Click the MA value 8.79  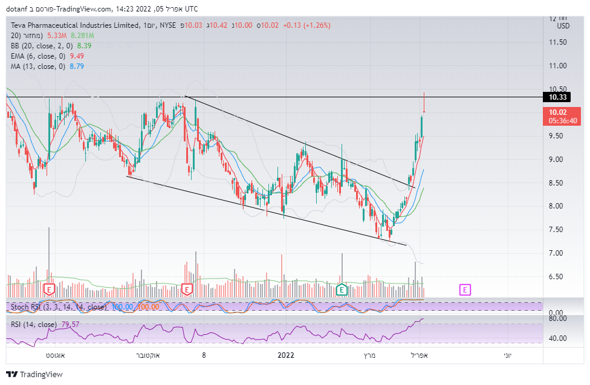click(77, 66)
